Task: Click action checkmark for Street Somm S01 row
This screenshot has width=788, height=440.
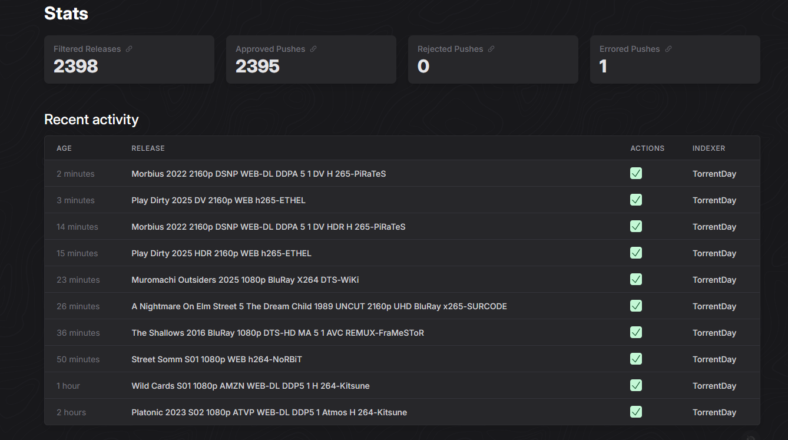Action: pos(636,359)
